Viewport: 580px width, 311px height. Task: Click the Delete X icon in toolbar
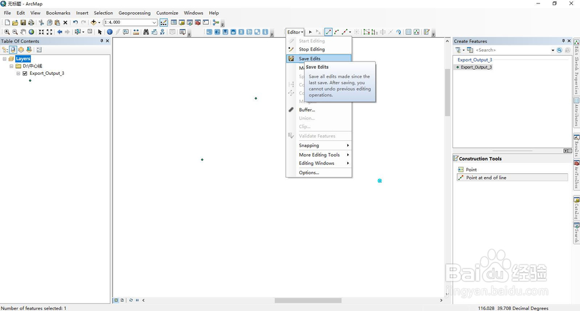pyautogui.click(x=65, y=23)
